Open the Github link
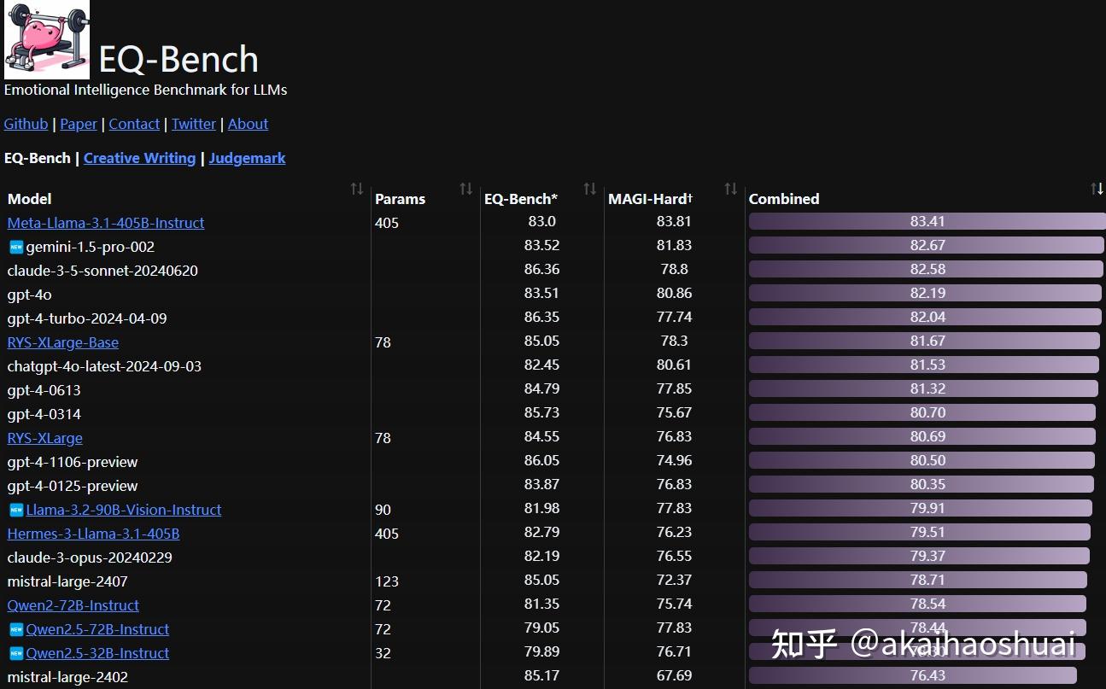This screenshot has height=689, width=1106. point(26,124)
